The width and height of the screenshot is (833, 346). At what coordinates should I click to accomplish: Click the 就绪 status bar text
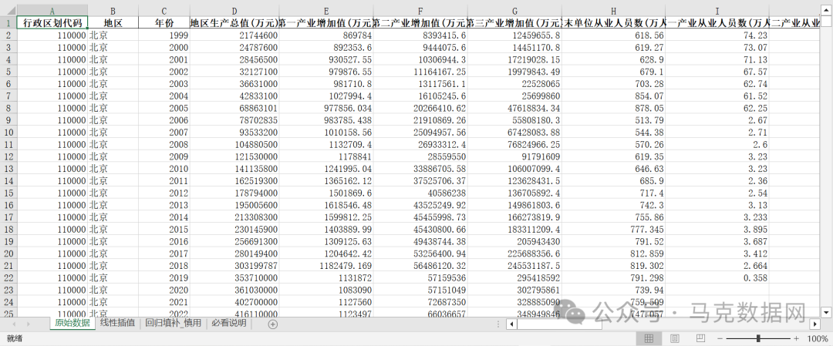point(13,338)
